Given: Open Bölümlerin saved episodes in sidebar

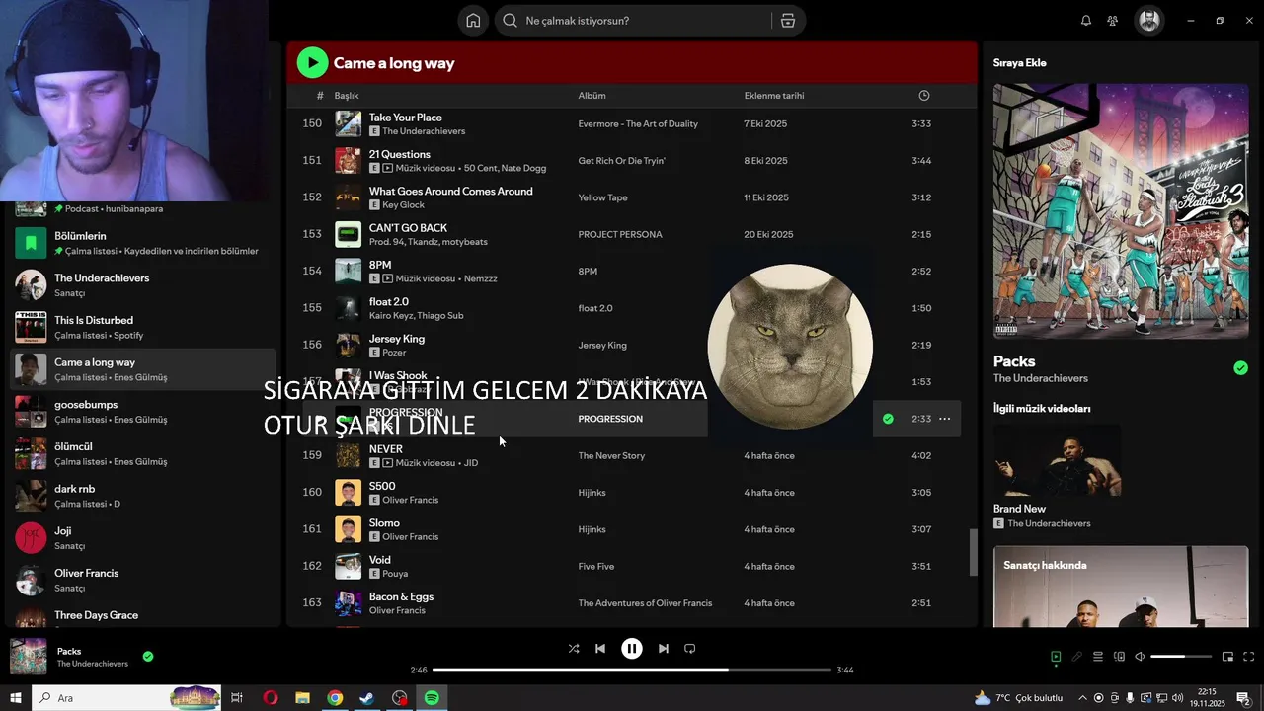Looking at the screenshot, I should click(143, 243).
